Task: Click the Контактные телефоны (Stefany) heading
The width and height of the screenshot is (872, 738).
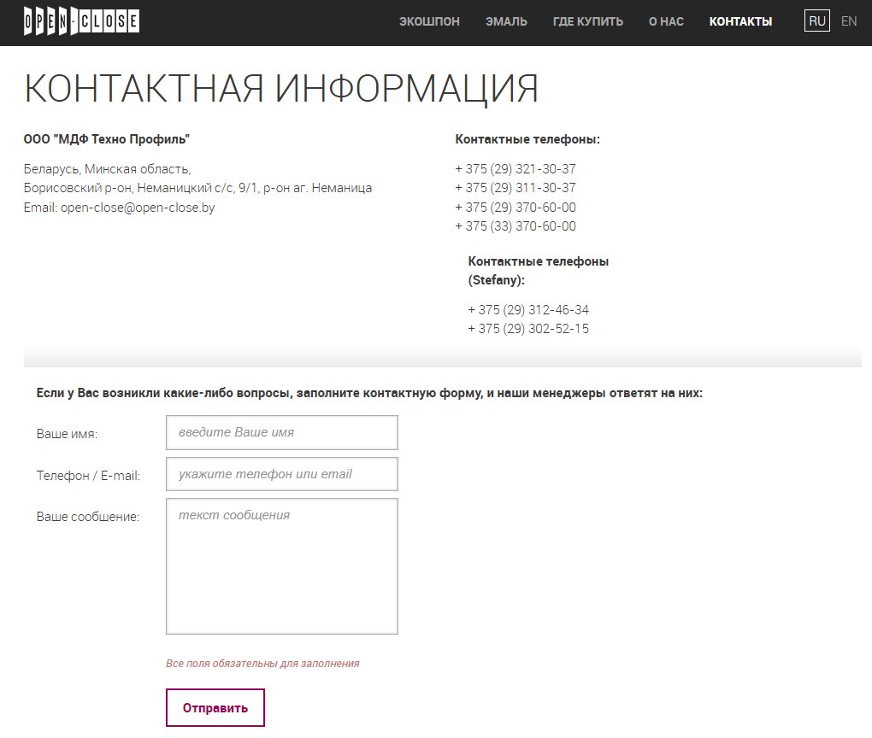Action: [x=539, y=271]
